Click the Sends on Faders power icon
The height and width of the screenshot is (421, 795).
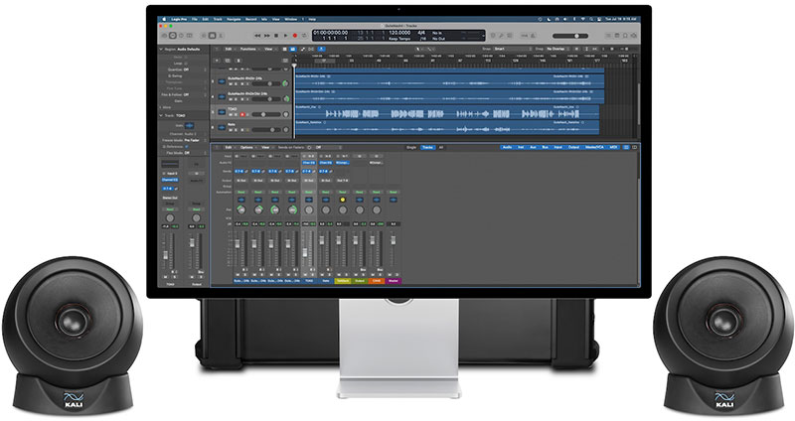[309, 147]
